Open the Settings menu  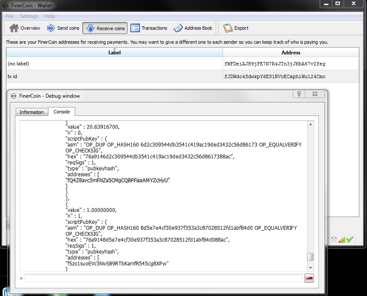click(x=29, y=16)
